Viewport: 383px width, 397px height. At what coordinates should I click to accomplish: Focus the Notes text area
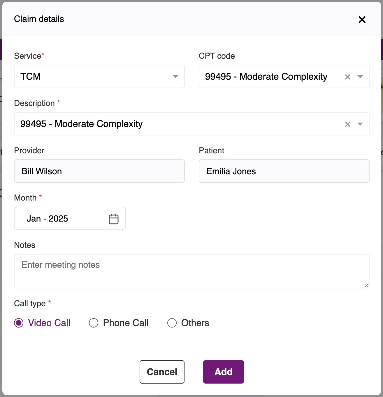pyautogui.click(x=192, y=271)
